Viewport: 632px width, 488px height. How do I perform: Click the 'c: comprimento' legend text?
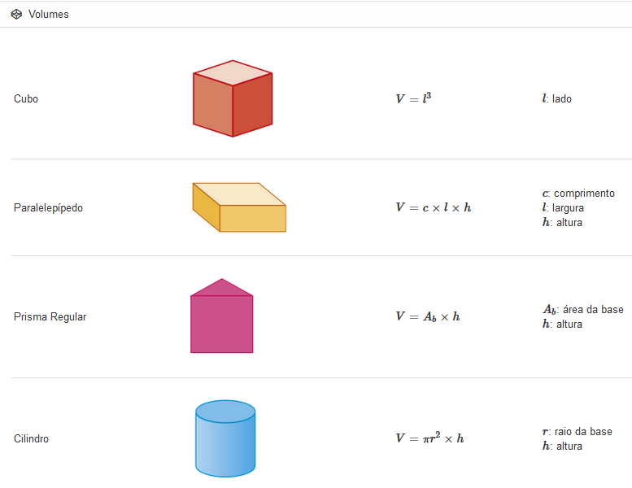[578, 194]
